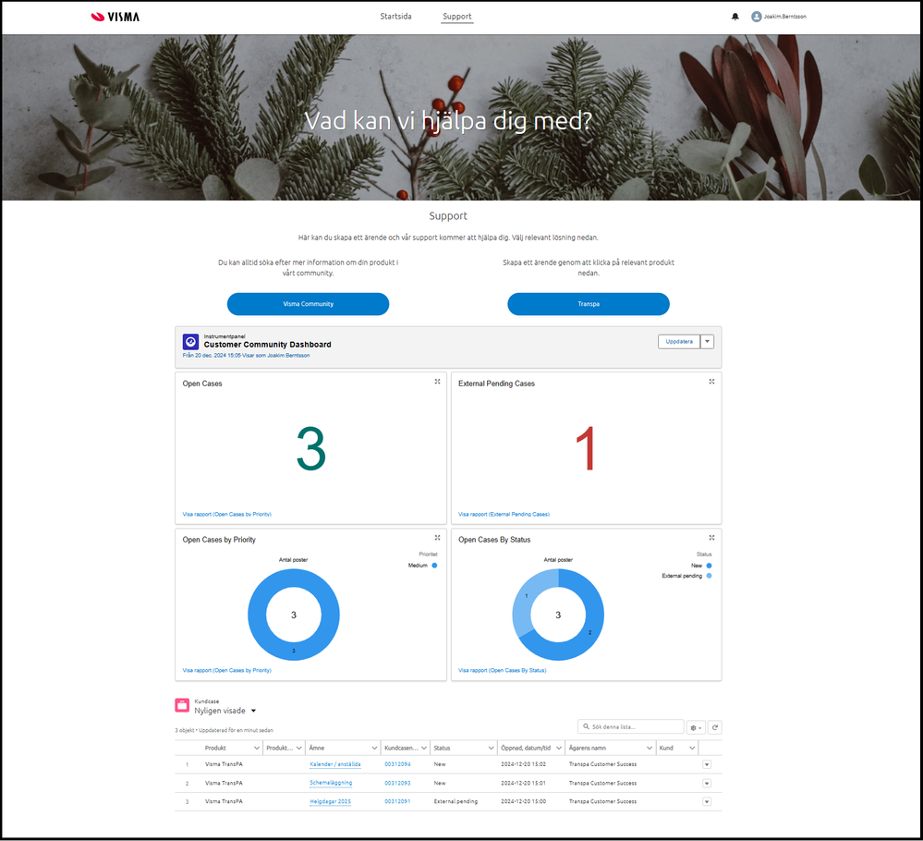Open Ämne column menu chevron
The height and width of the screenshot is (841, 923).
click(x=374, y=748)
